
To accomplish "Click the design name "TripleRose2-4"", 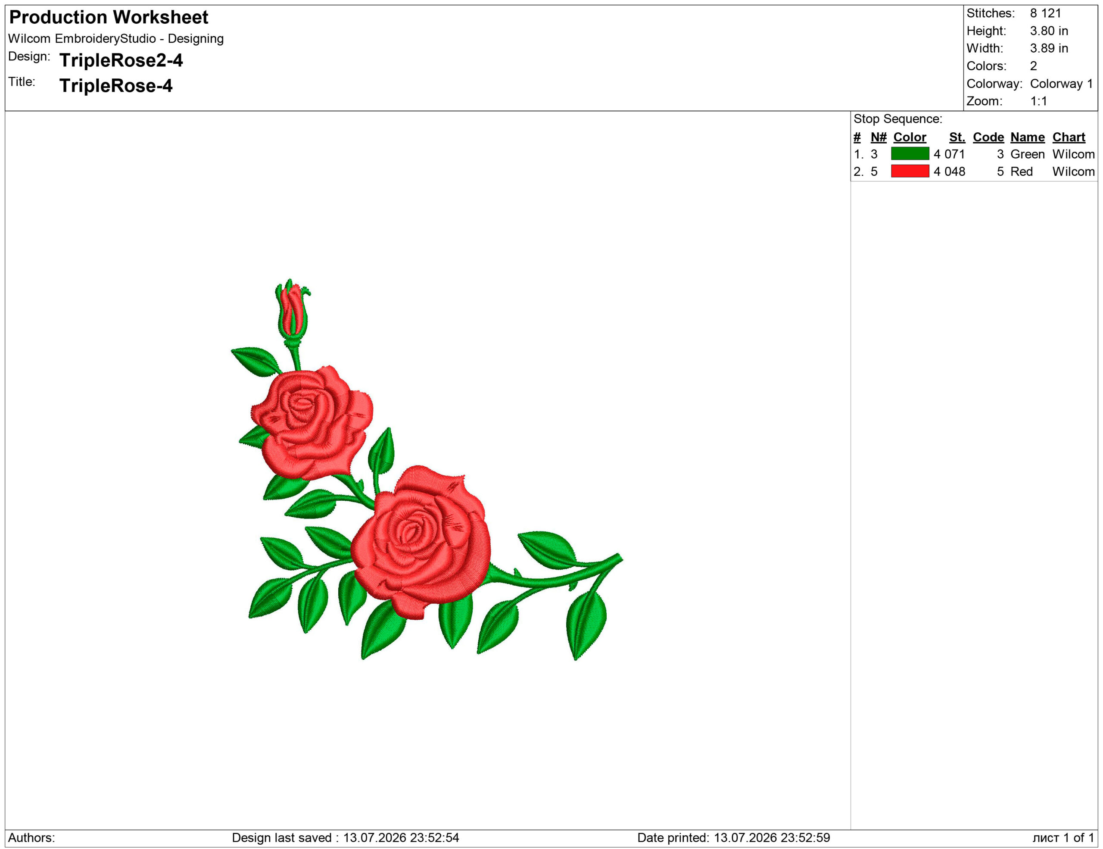I will pos(121,60).
